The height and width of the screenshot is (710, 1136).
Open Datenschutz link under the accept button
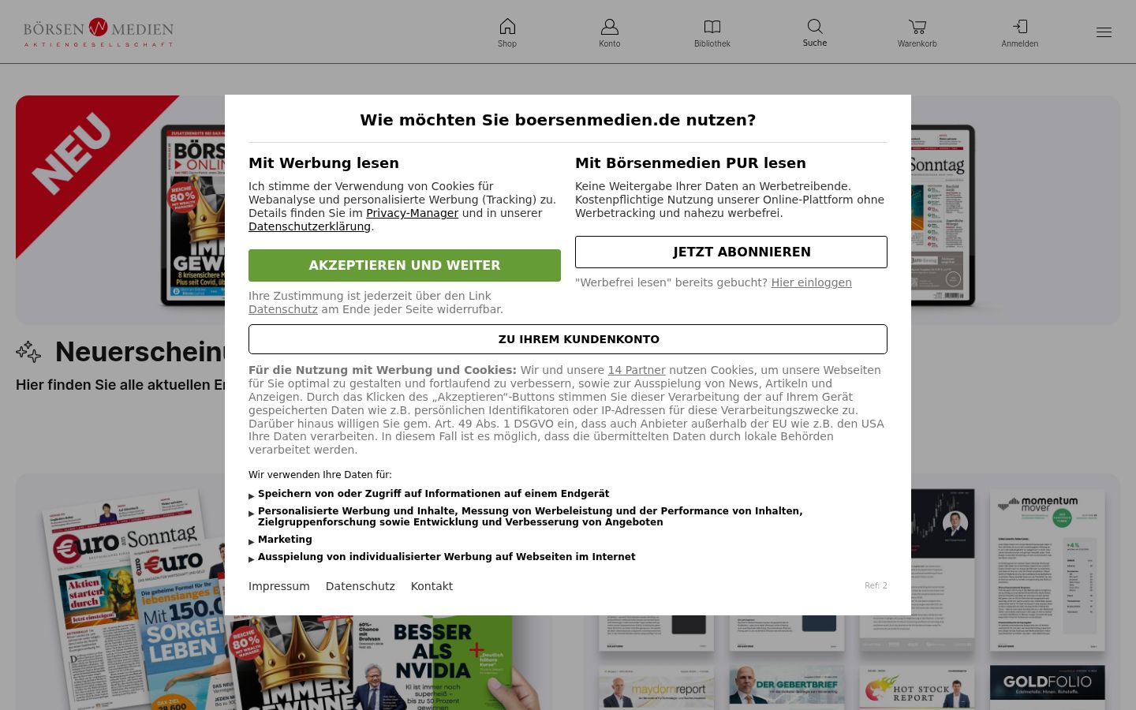pyautogui.click(x=283, y=309)
